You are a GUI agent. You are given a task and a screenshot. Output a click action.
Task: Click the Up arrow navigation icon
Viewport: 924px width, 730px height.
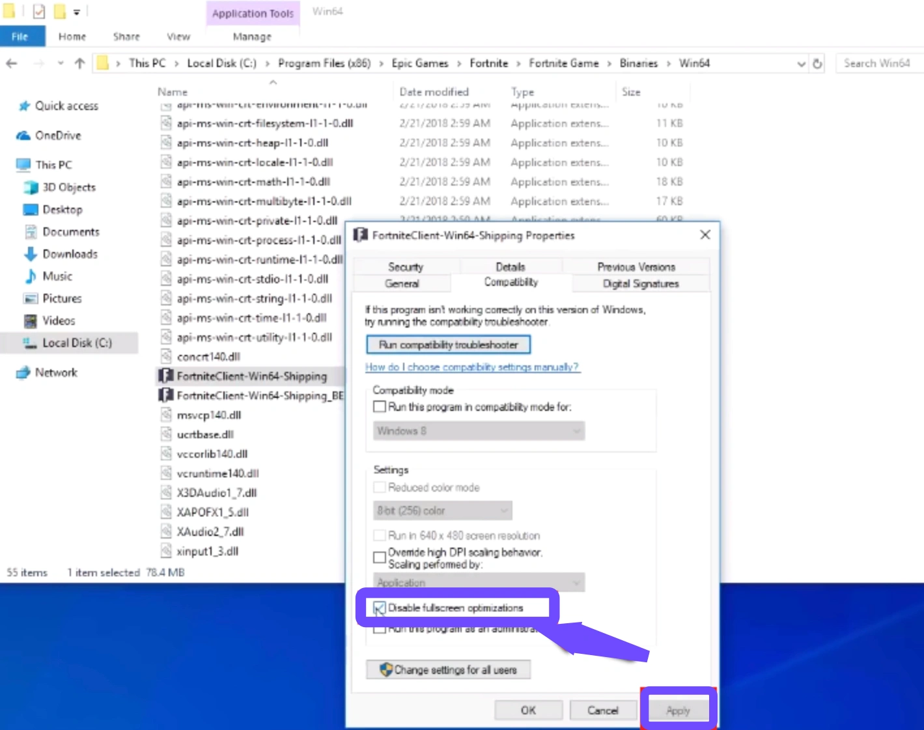click(79, 63)
